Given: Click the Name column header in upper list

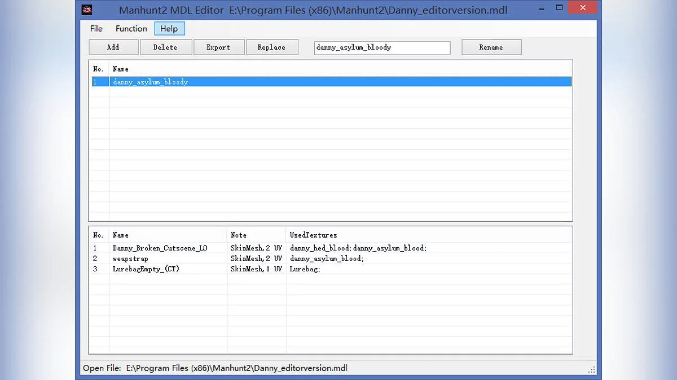Looking at the screenshot, I should coord(340,69).
